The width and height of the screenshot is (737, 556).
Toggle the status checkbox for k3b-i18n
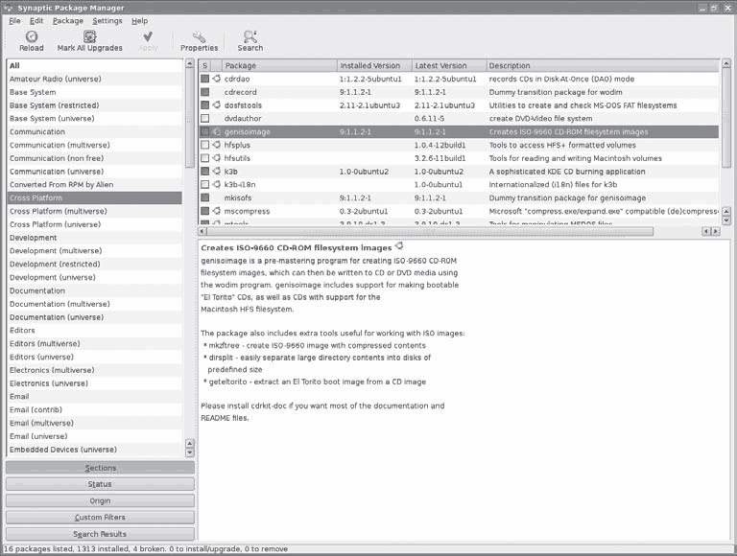coord(204,184)
